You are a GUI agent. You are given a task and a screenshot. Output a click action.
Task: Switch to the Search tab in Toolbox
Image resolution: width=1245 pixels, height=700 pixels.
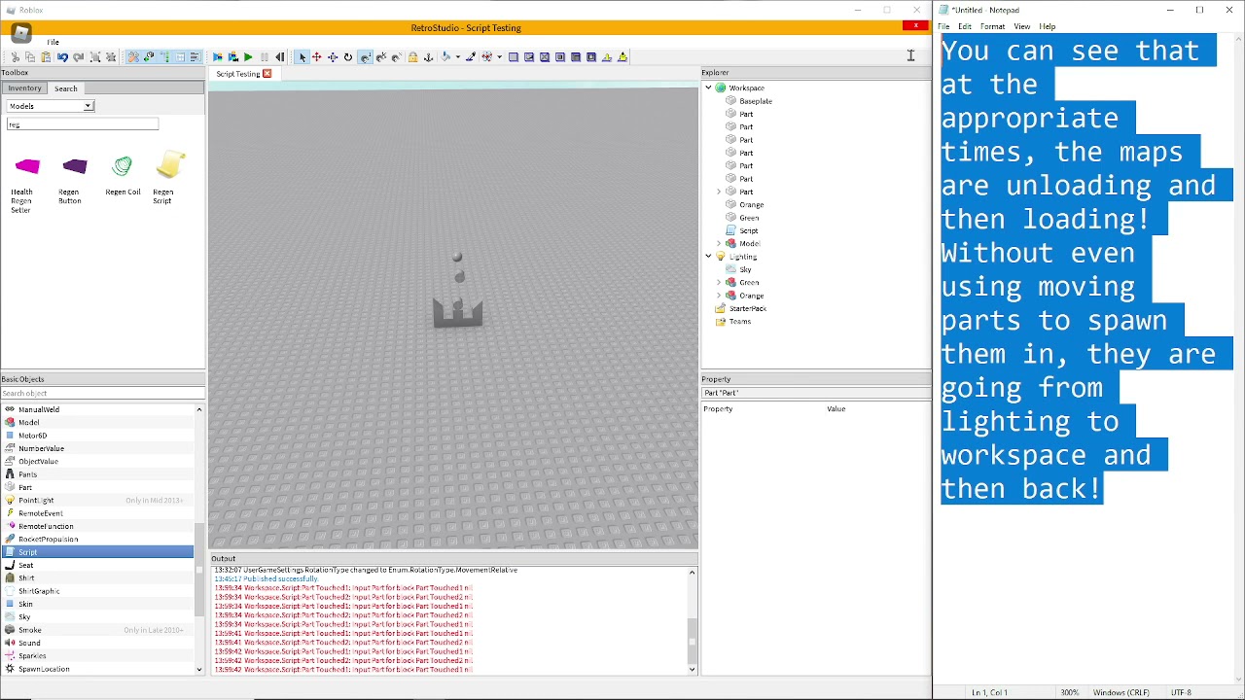(x=65, y=88)
